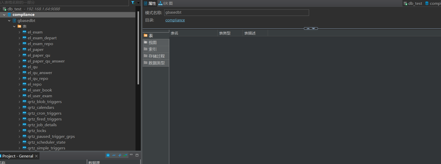Viewport: 441px width, 164px height.
Task: Sort by the 表类型 column header
Action: [230, 33]
